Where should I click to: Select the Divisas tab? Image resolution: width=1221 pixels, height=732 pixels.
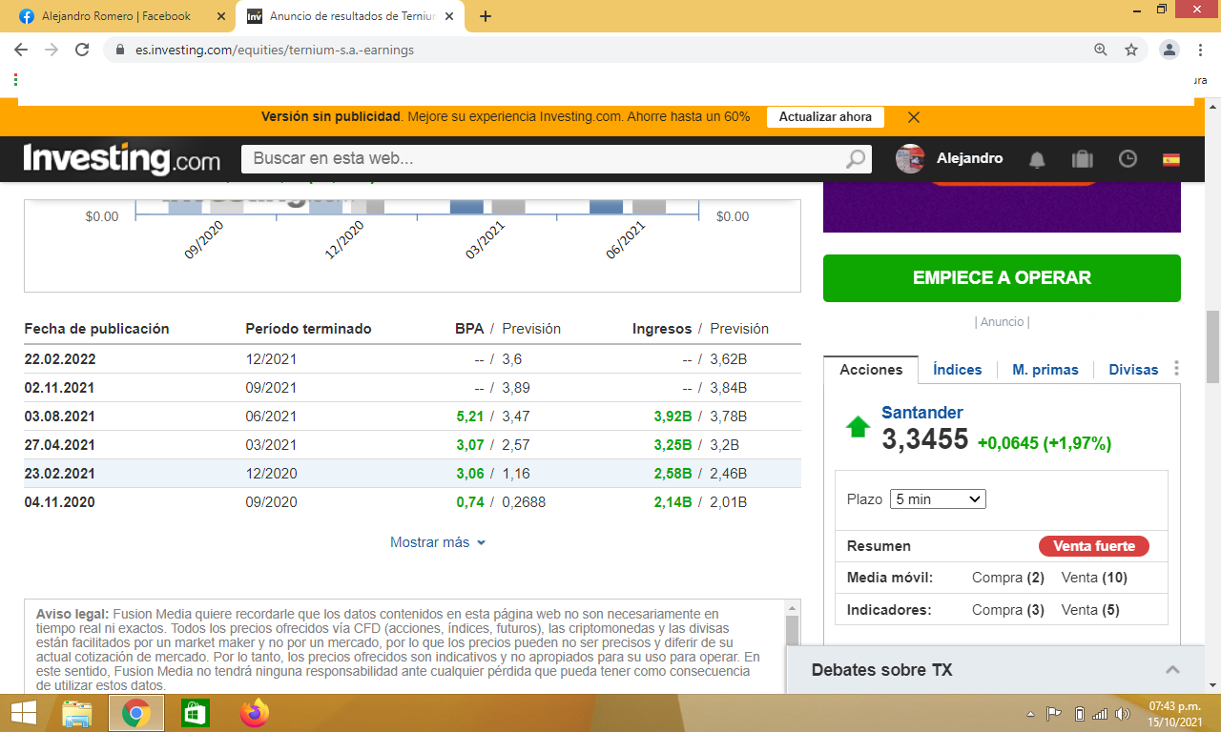point(1133,370)
